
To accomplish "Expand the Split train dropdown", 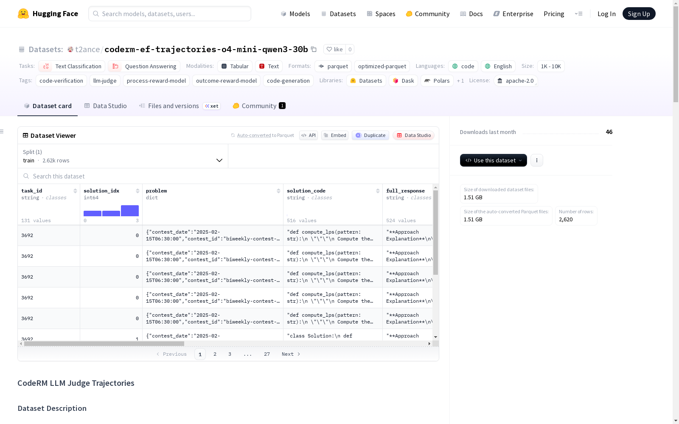I will click(x=123, y=156).
